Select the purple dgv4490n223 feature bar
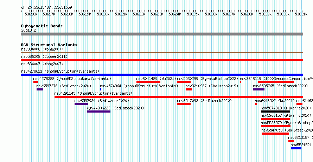This screenshot has width=313, height=162. [x=99, y=112]
